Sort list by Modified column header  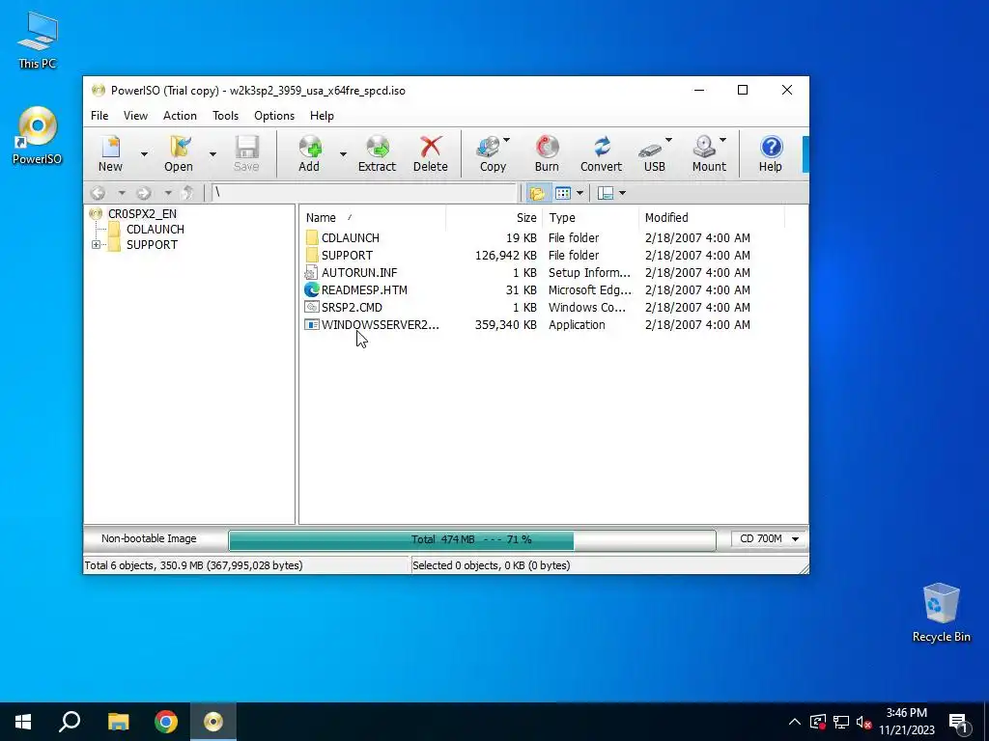click(x=712, y=218)
